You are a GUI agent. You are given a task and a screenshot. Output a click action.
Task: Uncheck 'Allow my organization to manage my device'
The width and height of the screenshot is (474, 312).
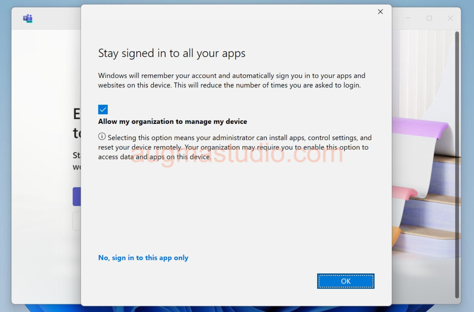102,109
